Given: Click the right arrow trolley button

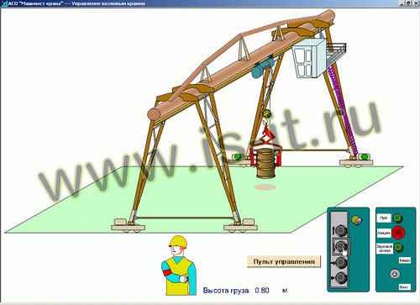Looking at the screenshot, I should (341, 262).
